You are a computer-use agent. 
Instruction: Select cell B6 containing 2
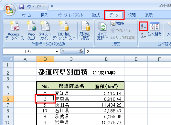click(45, 99)
